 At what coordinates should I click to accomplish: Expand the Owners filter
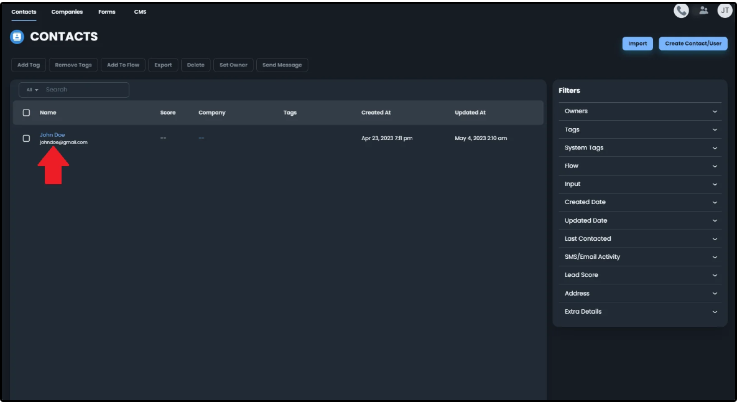coord(639,111)
